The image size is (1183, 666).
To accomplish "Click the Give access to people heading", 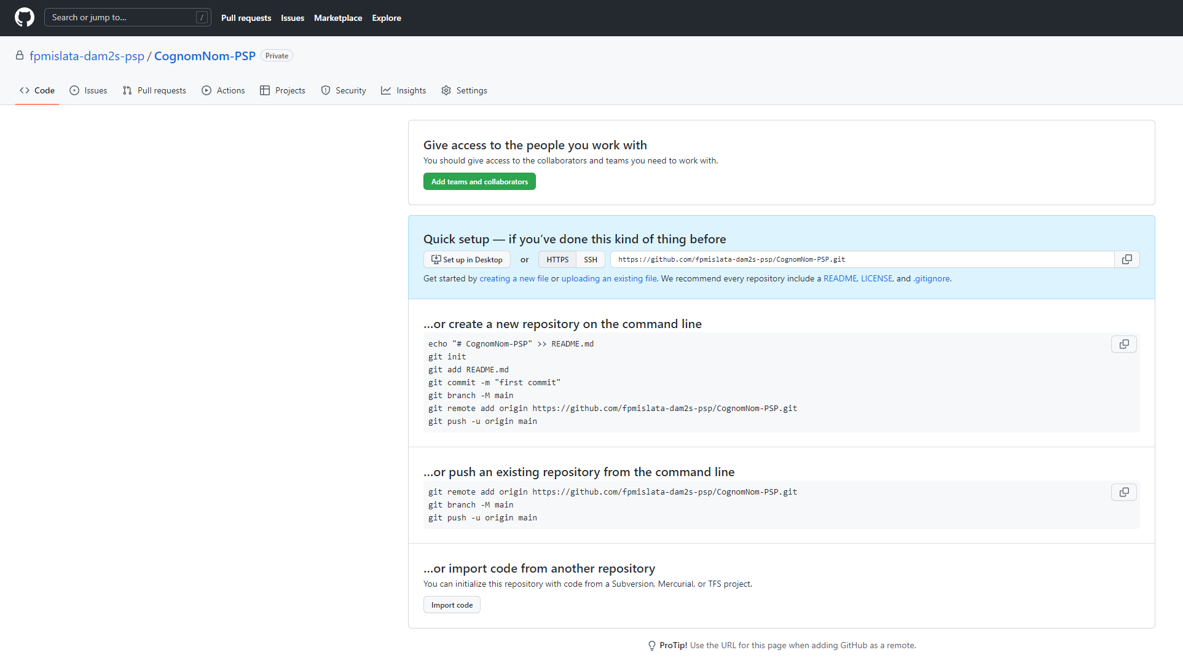I will click(x=535, y=145).
